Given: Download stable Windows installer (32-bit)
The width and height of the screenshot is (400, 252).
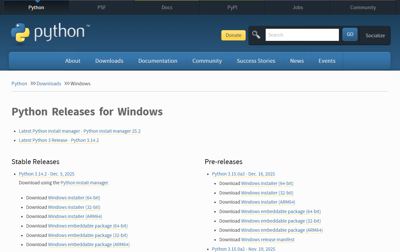Looking at the screenshot, I should click(x=74, y=207).
